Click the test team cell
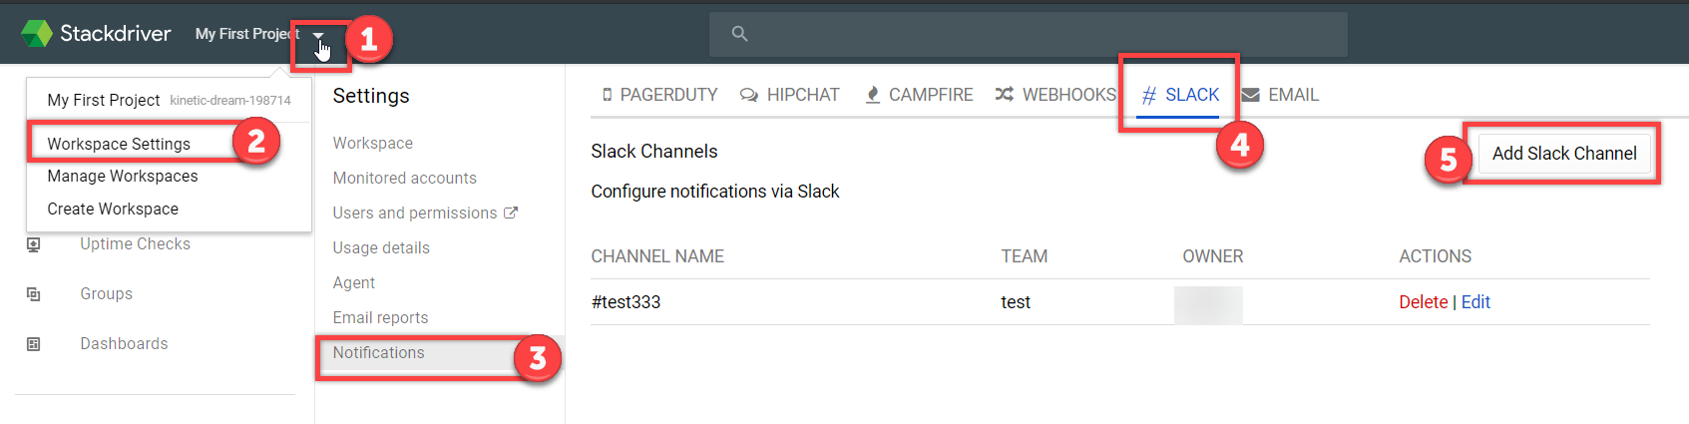 click(x=1016, y=302)
